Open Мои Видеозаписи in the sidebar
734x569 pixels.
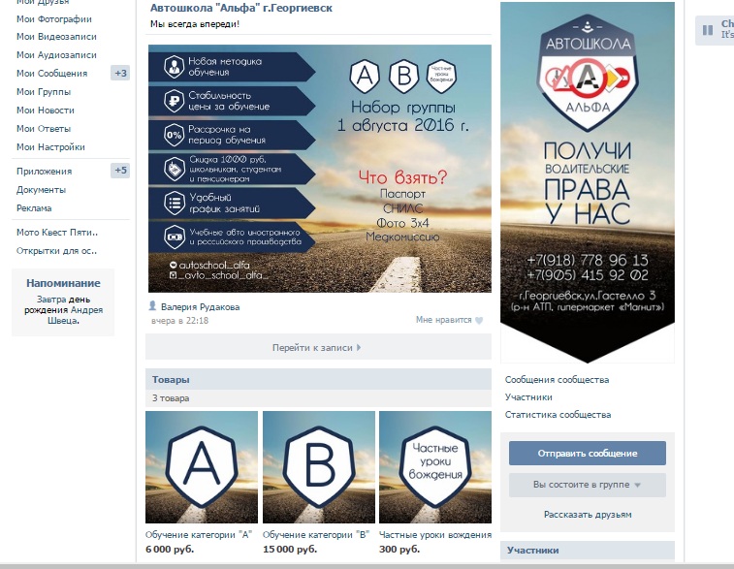pos(56,37)
